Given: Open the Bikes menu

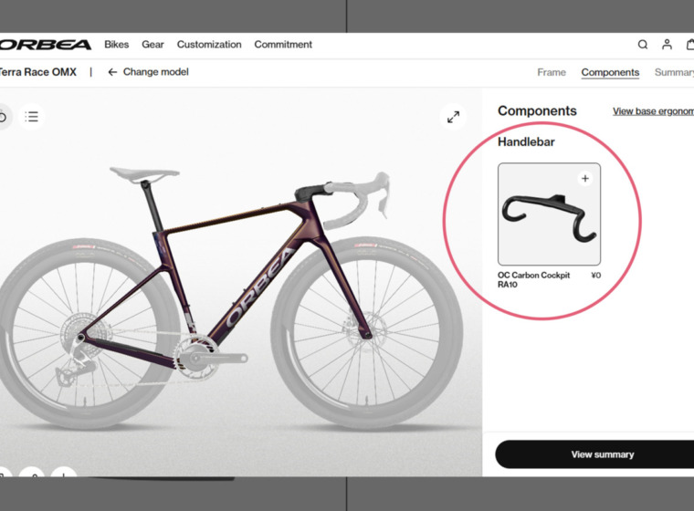Looking at the screenshot, I should 116,44.
